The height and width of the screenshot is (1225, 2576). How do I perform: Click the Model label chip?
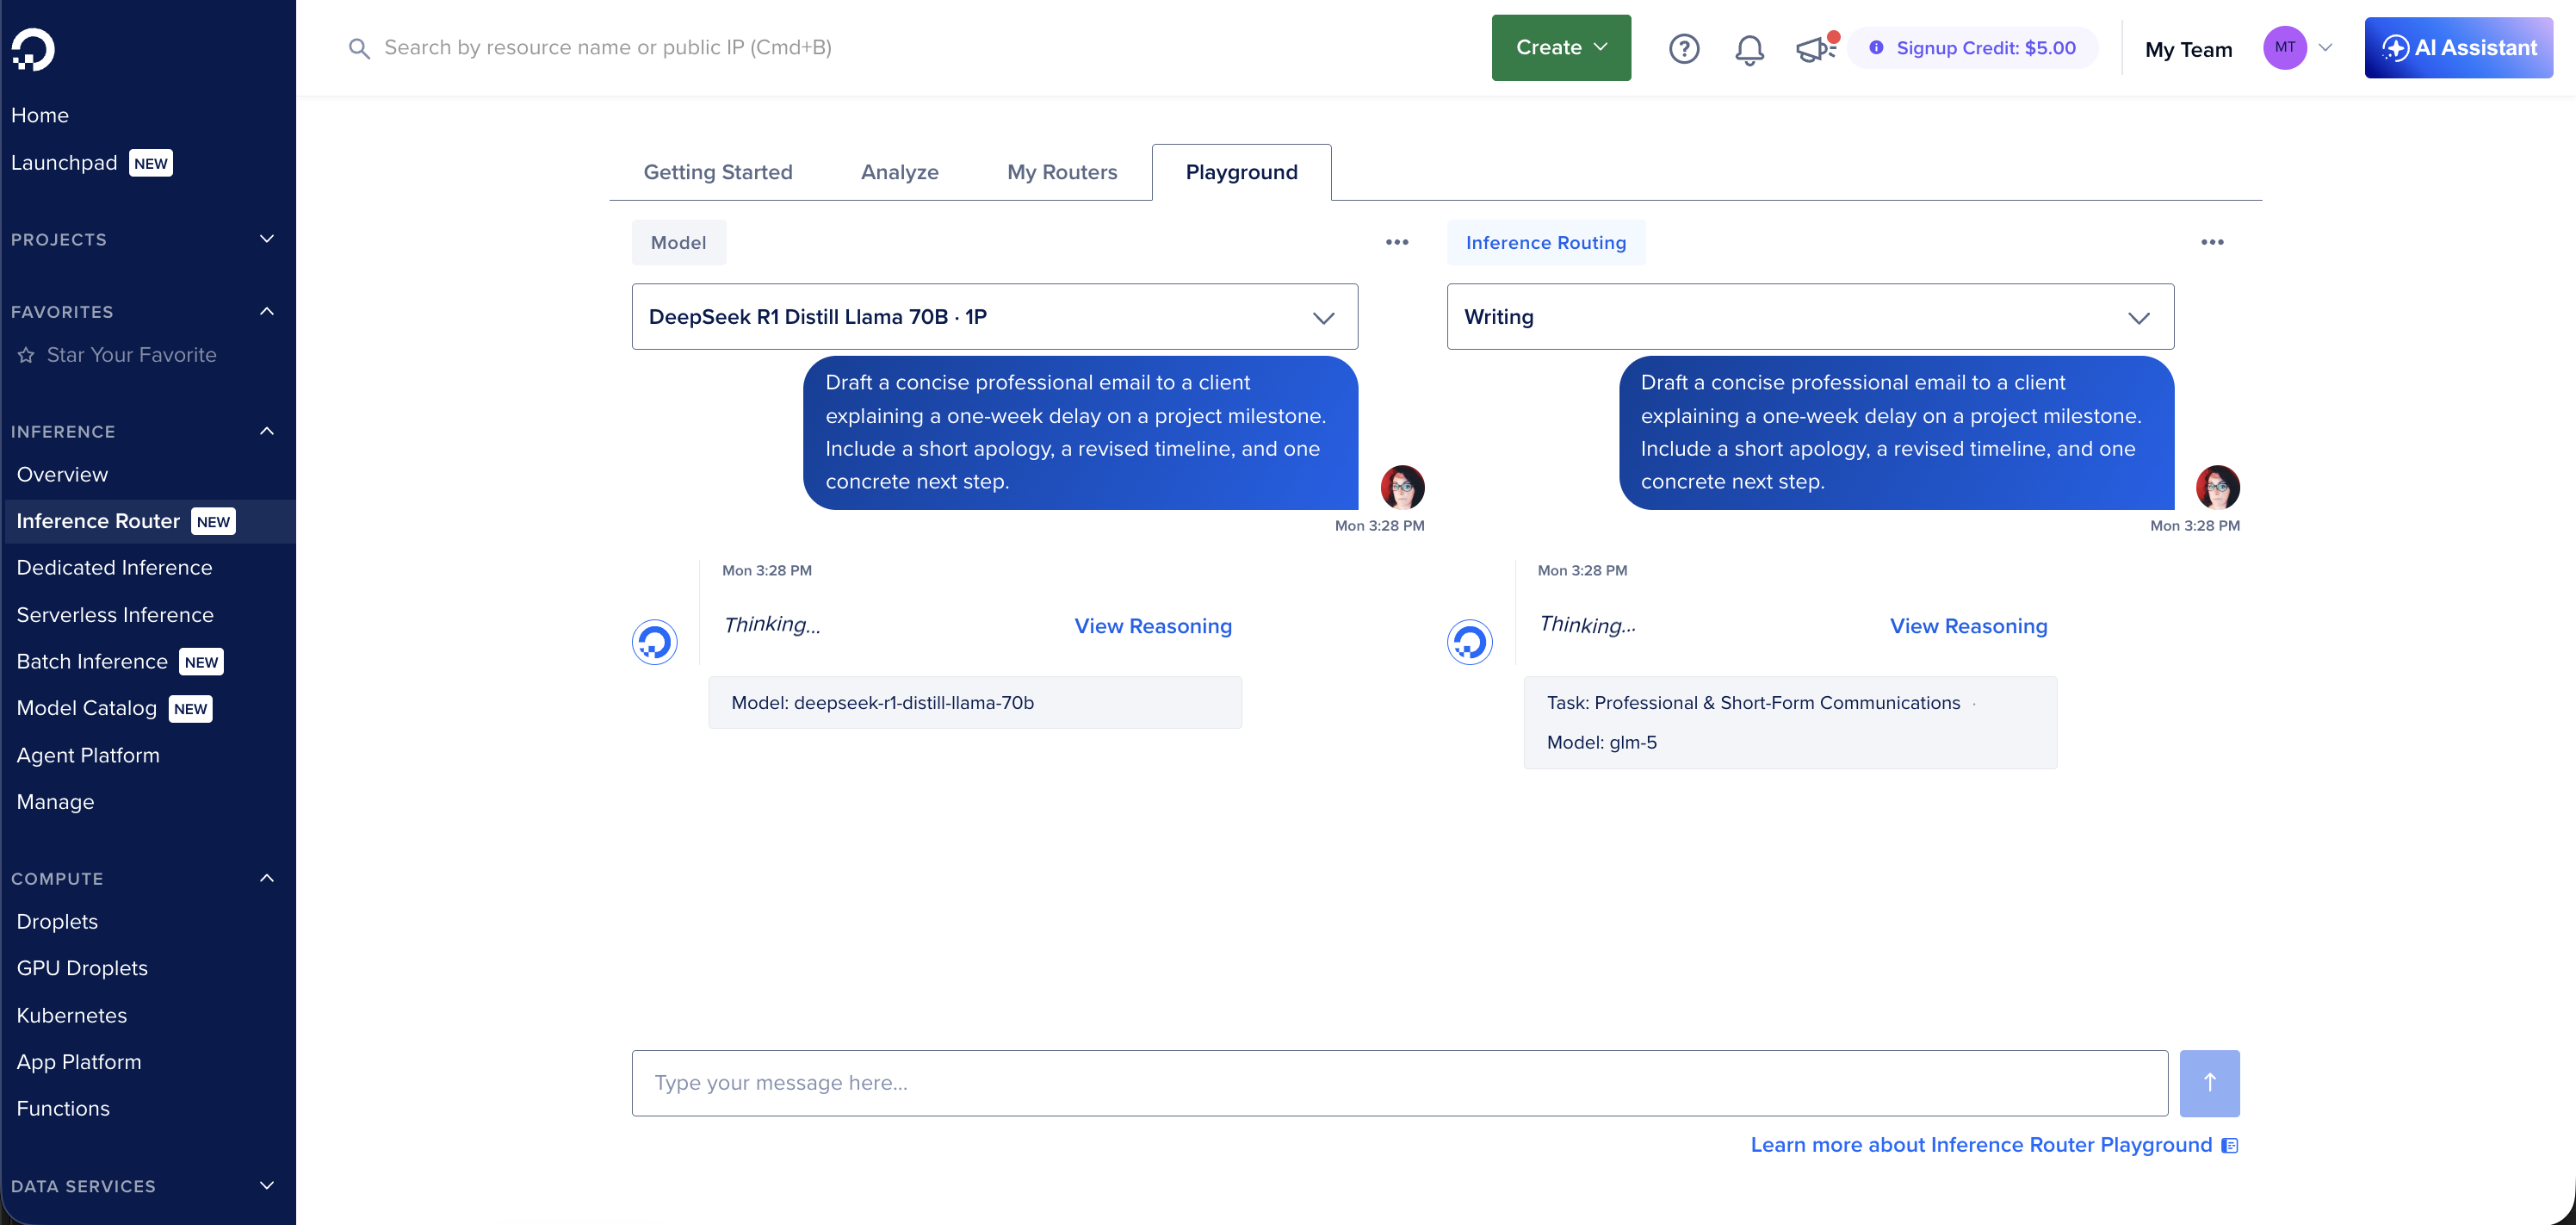coord(678,242)
